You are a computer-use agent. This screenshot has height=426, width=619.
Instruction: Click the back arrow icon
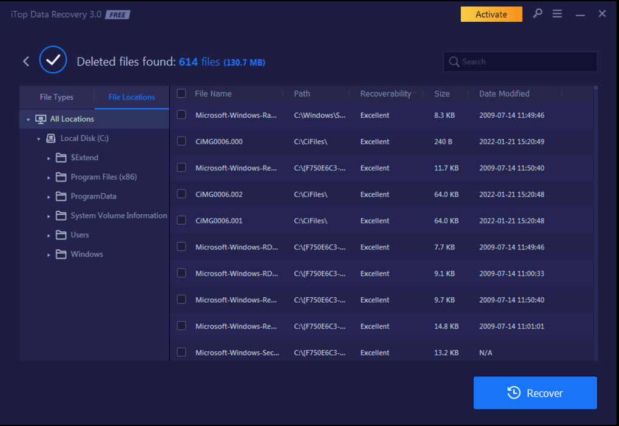click(x=26, y=61)
